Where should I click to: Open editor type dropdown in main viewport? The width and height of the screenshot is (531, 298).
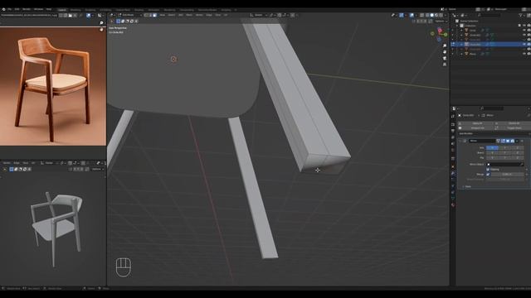(x=112, y=15)
